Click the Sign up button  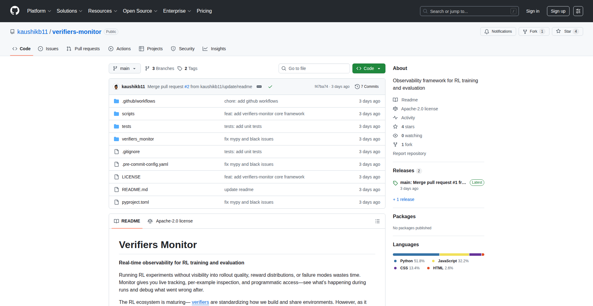tap(558, 11)
